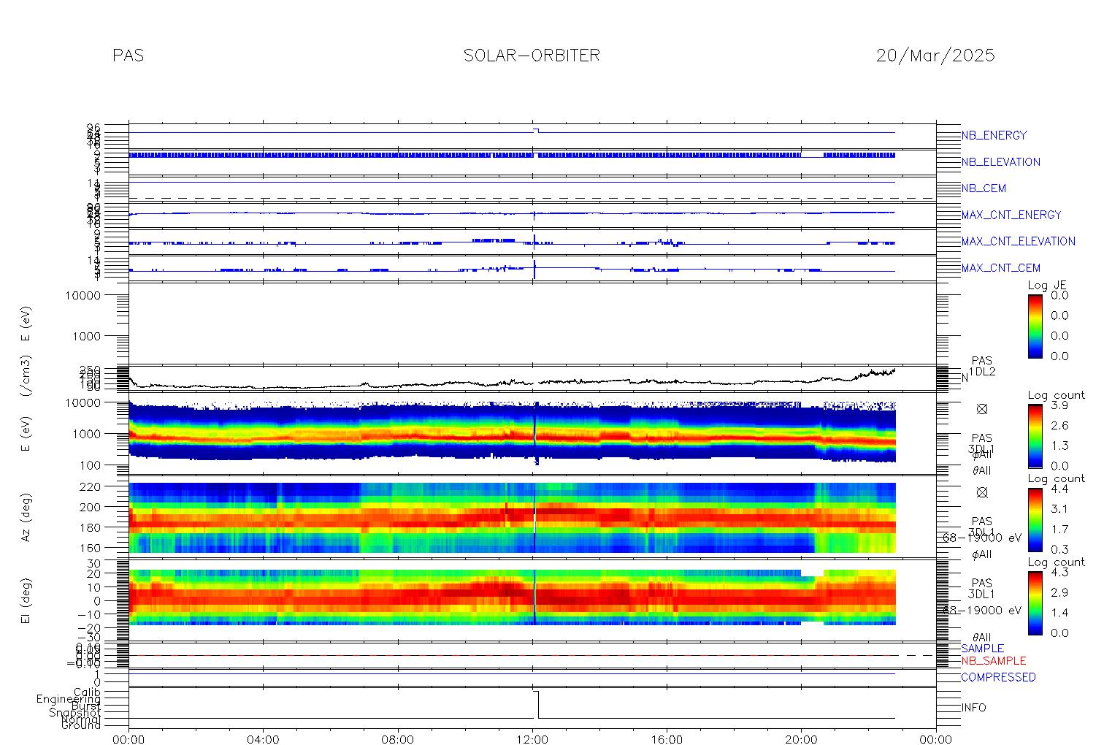Click the Log count color bar topping at 4.3

(x=1035, y=603)
